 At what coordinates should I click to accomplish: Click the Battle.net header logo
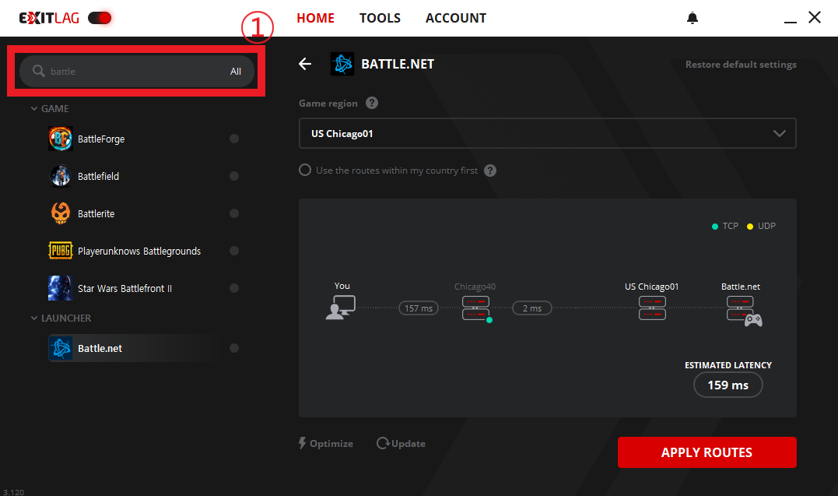(342, 64)
